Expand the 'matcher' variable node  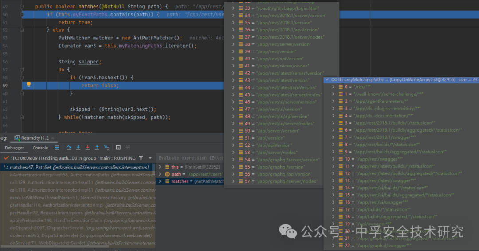tap(160, 181)
